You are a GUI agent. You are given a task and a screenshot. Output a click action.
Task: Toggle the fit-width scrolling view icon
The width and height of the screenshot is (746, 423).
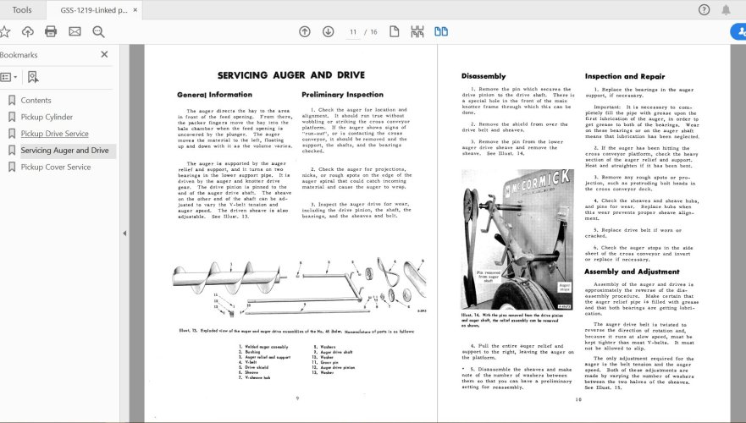click(417, 31)
